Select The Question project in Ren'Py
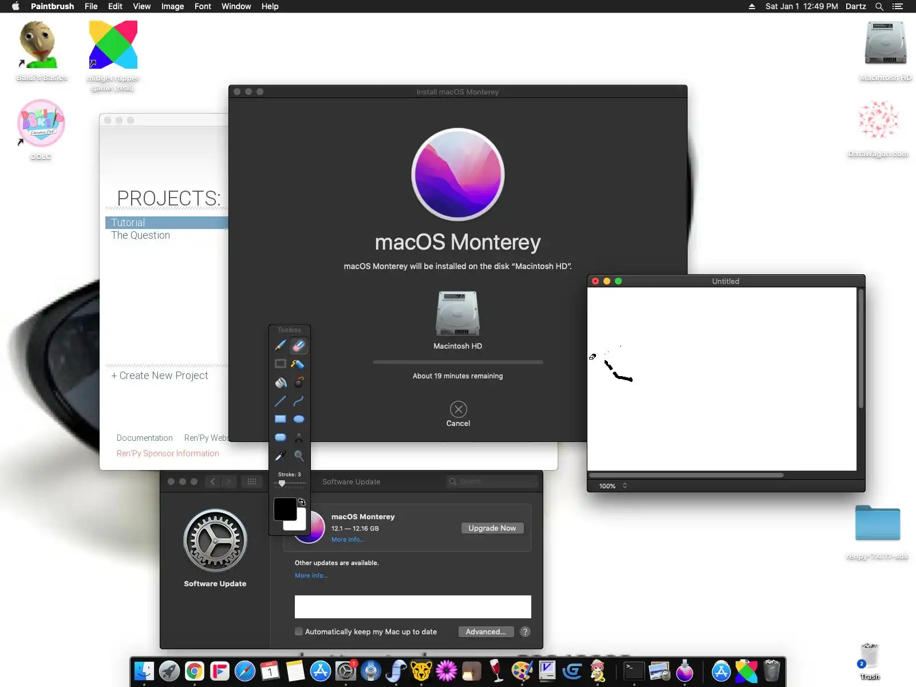Viewport: 916px width, 687px height. coord(140,235)
